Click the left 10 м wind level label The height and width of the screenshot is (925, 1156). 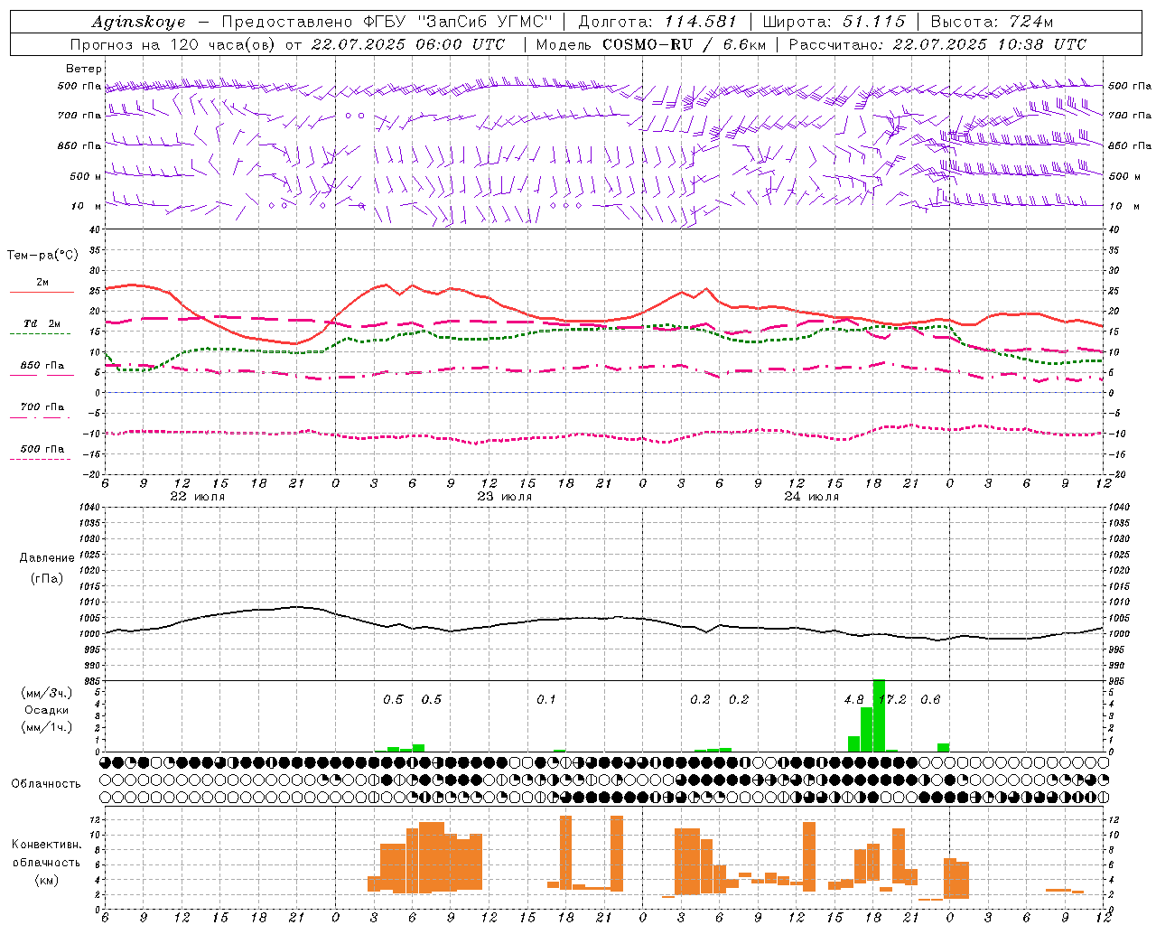86,206
